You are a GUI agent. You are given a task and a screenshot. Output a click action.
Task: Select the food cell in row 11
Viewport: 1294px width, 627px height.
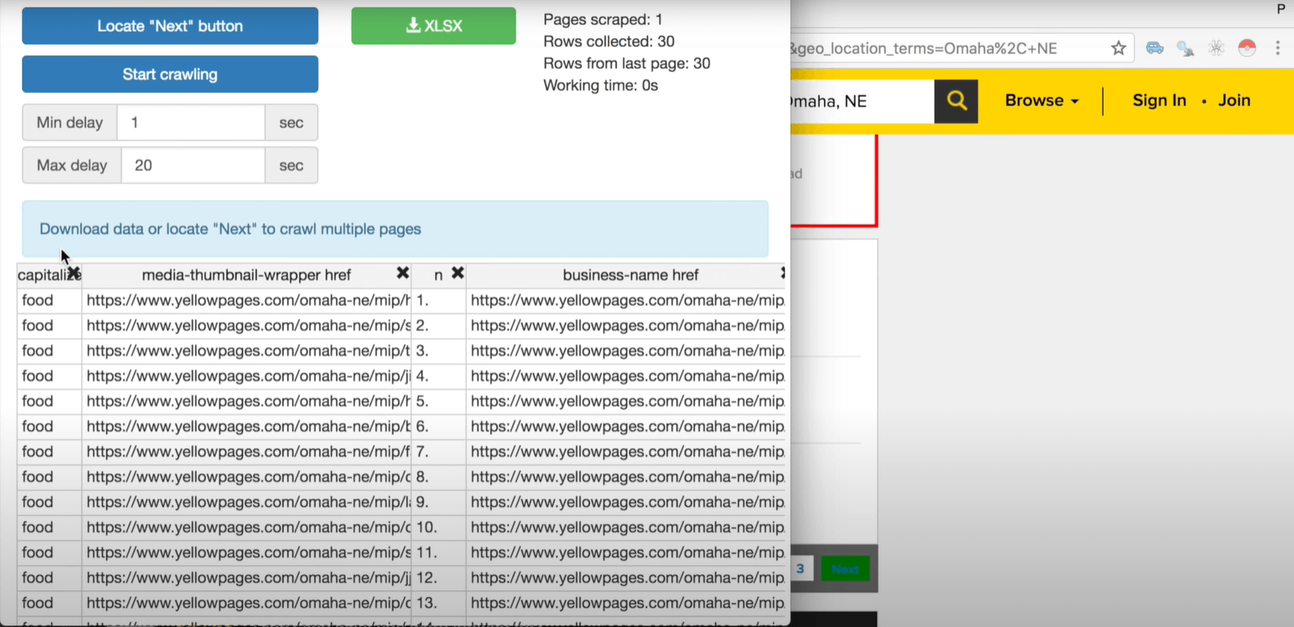[x=49, y=552]
